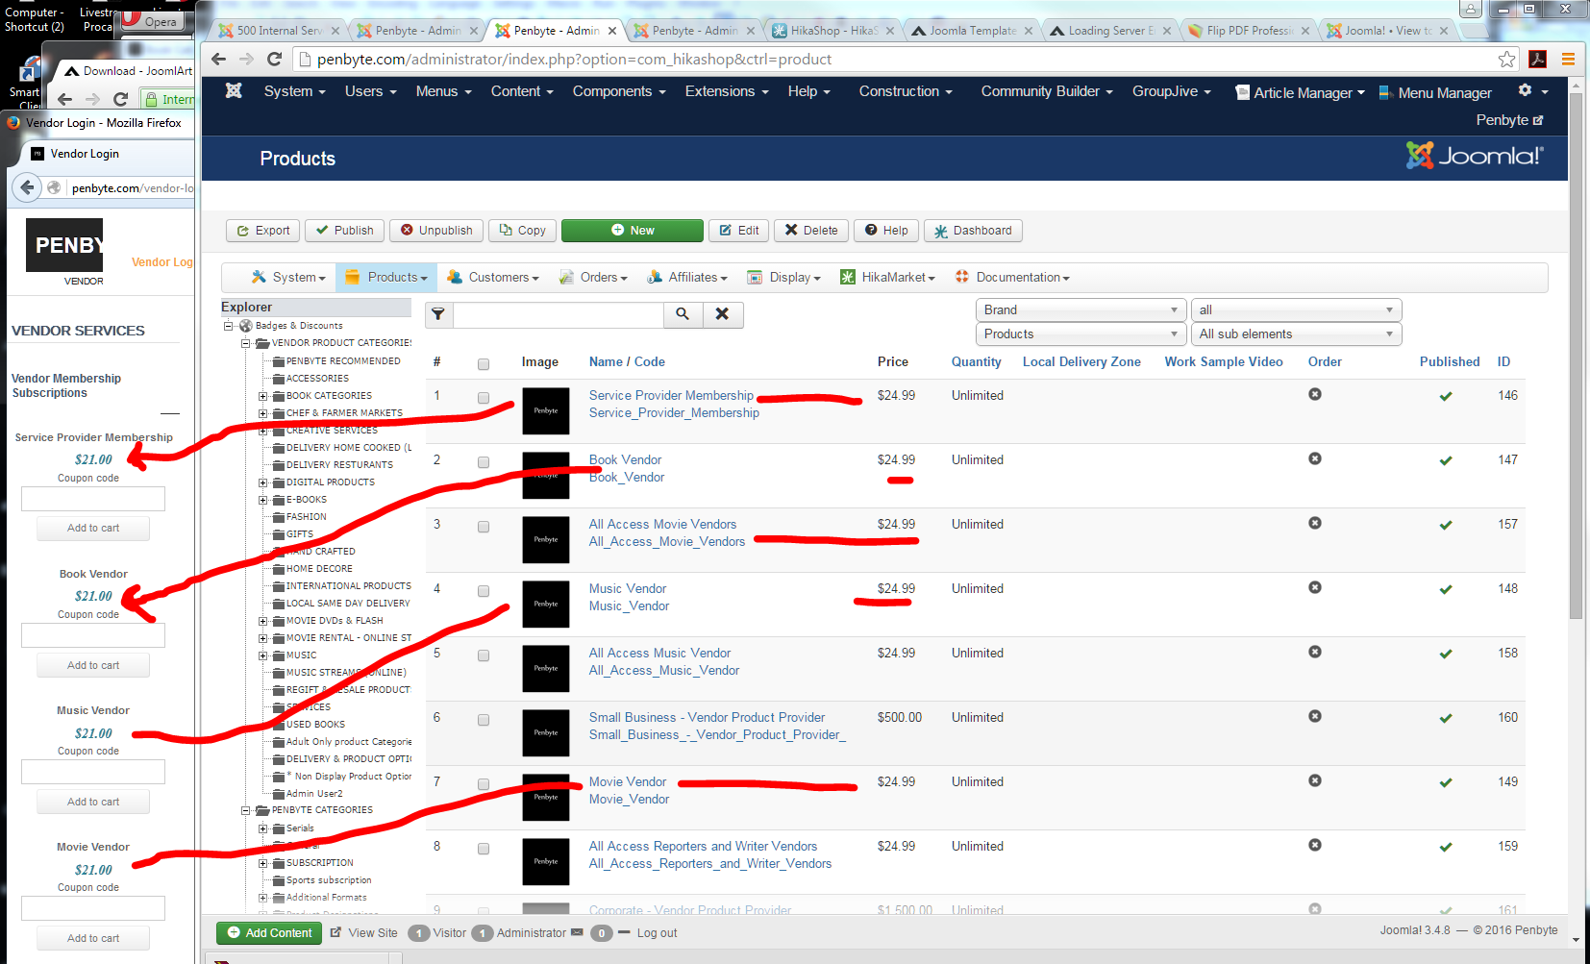This screenshot has height=964, width=1590.
Task: Toggle the select-all checkbox in table header
Action: point(484,364)
